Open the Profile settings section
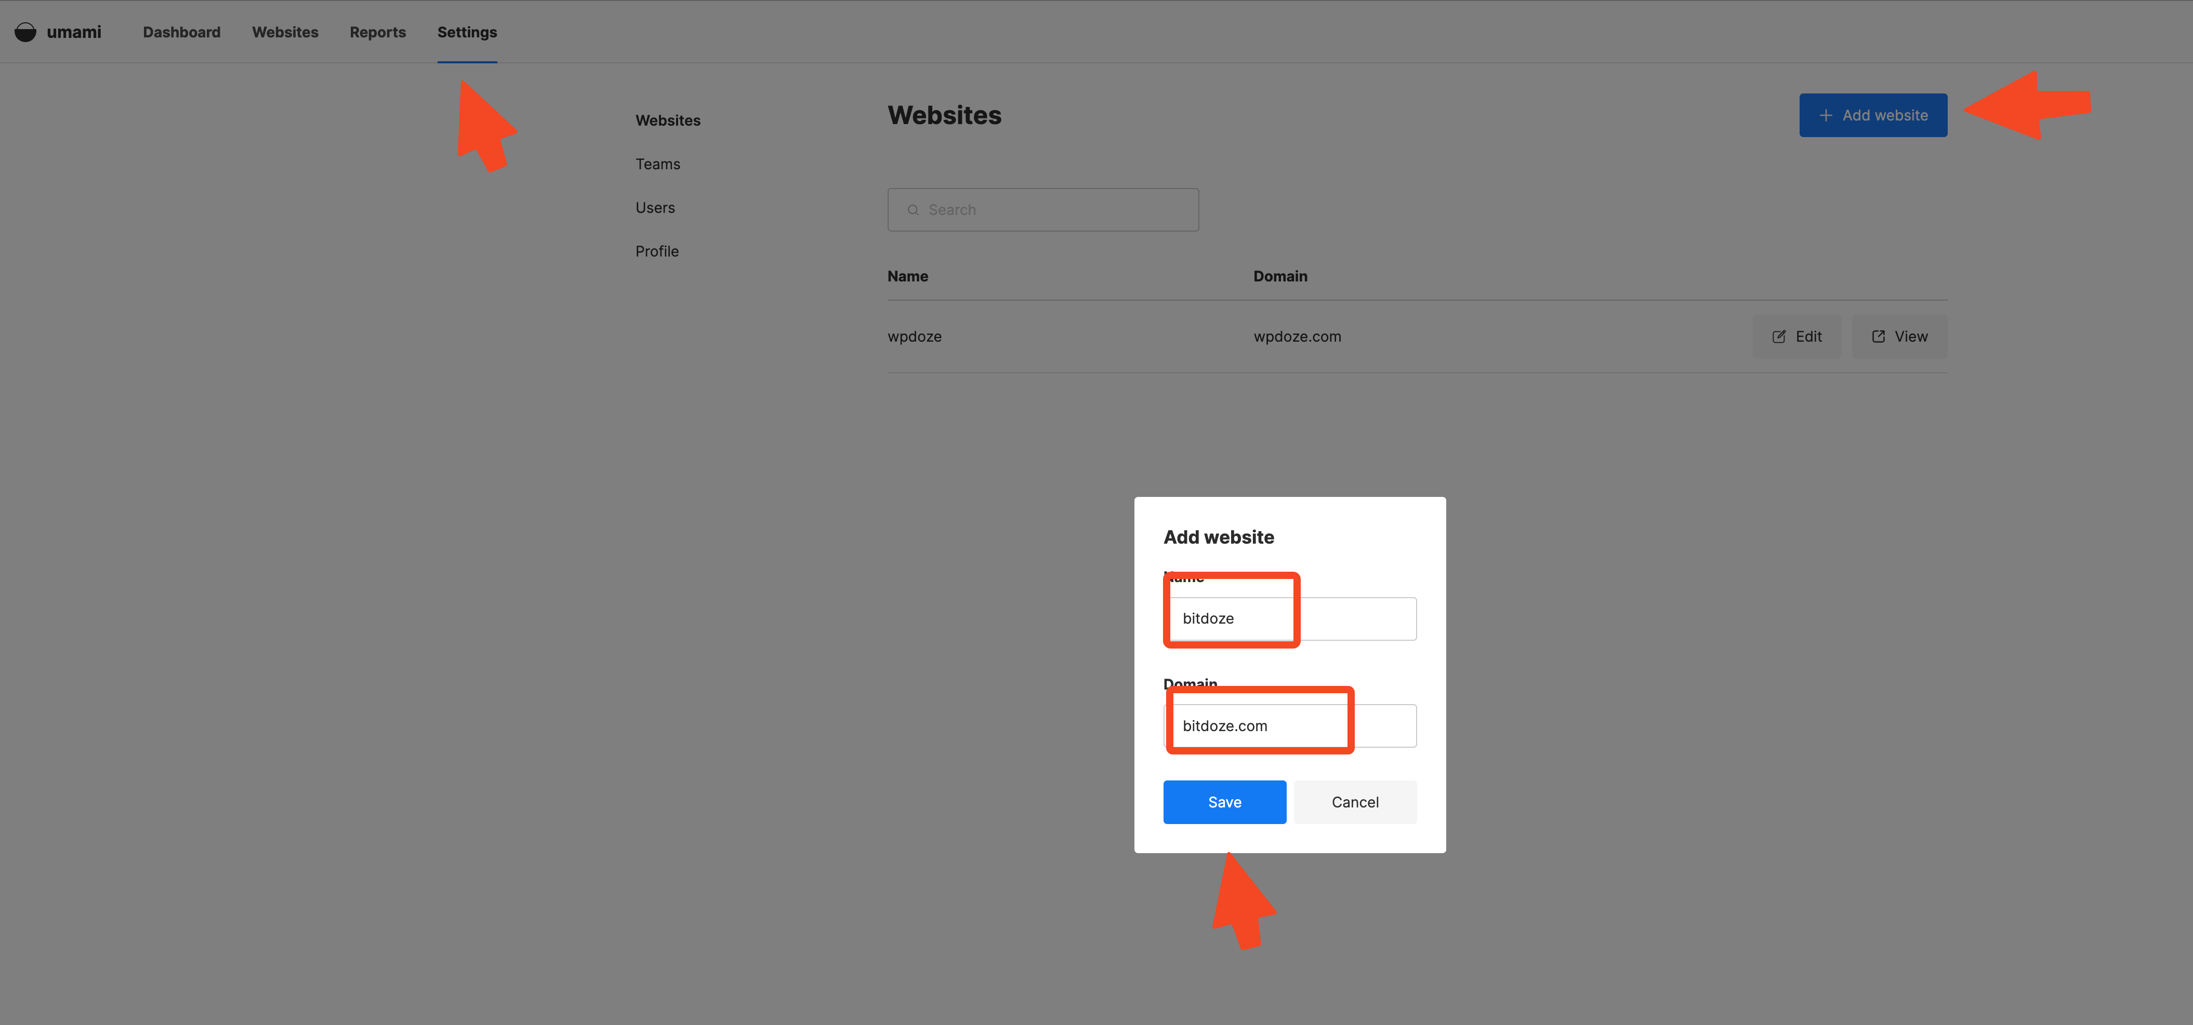The width and height of the screenshot is (2193, 1025). (656, 250)
